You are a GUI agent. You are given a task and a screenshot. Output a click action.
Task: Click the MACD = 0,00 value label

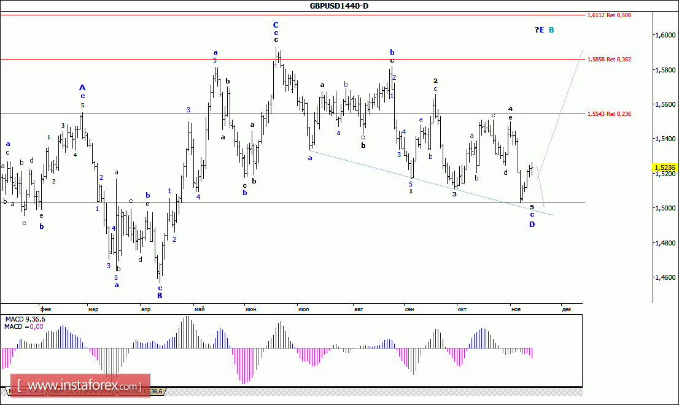[24, 326]
